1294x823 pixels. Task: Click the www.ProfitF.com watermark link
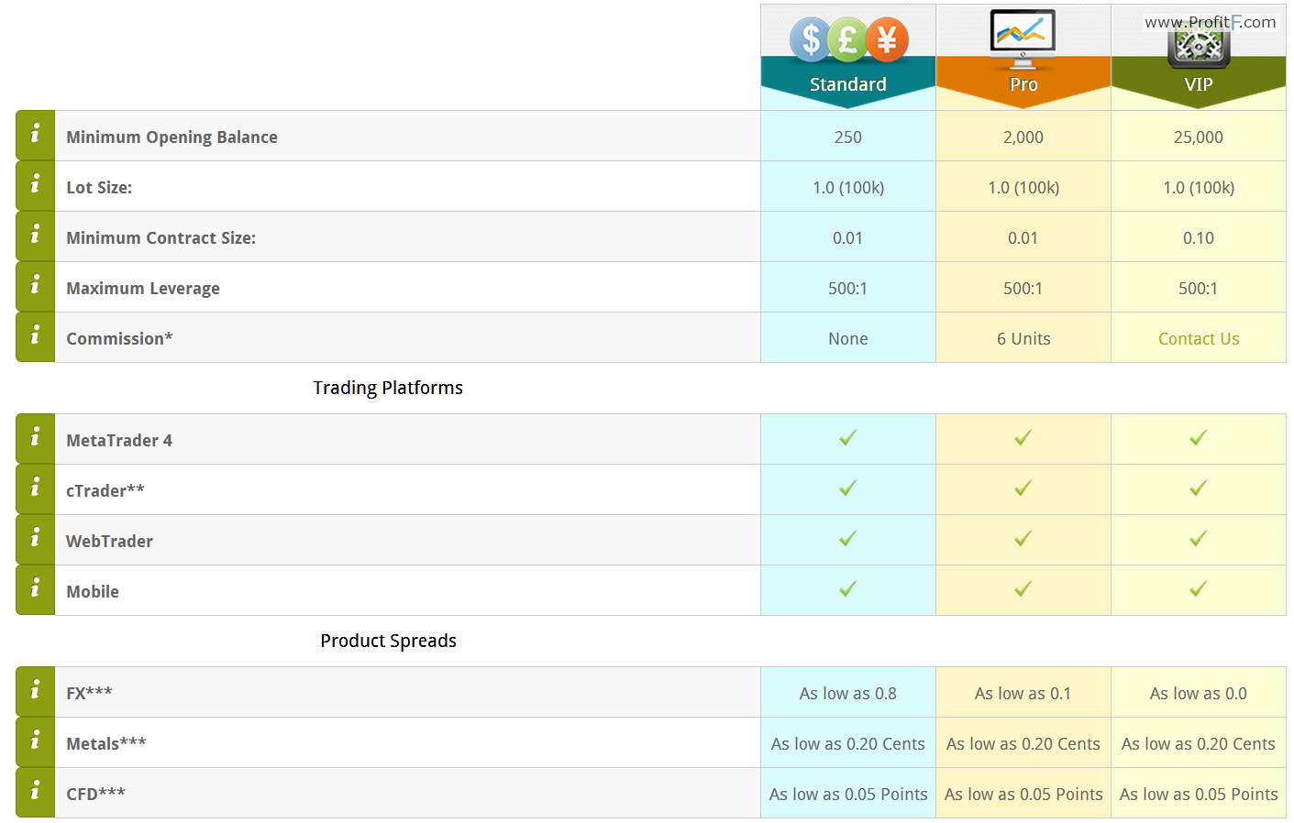click(x=1211, y=22)
